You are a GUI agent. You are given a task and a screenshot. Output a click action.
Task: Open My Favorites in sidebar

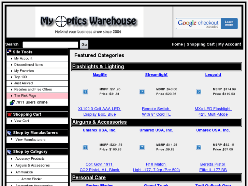(24, 71)
